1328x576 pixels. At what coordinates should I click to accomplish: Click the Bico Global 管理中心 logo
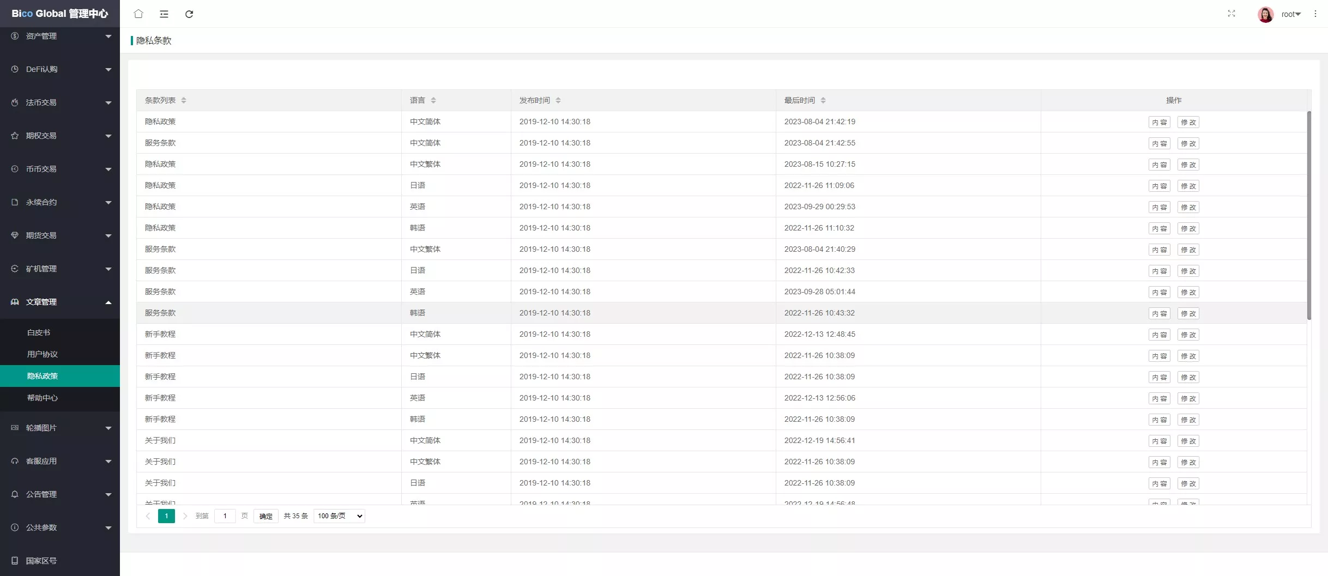click(x=60, y=14)
